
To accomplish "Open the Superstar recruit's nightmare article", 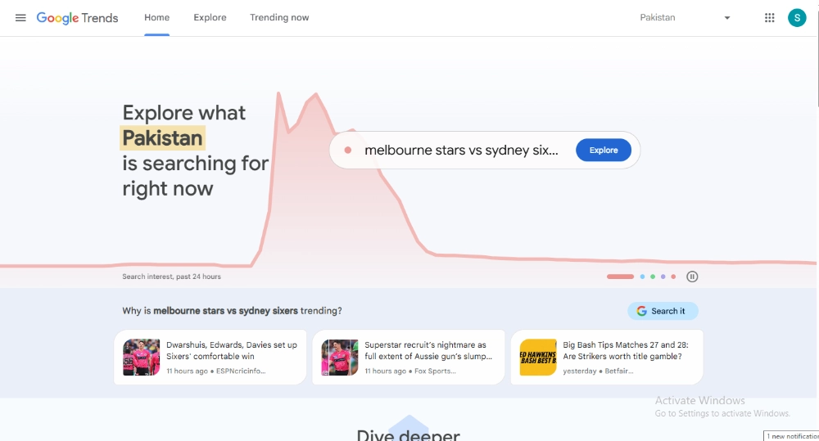I will click(x=409, y=358).
